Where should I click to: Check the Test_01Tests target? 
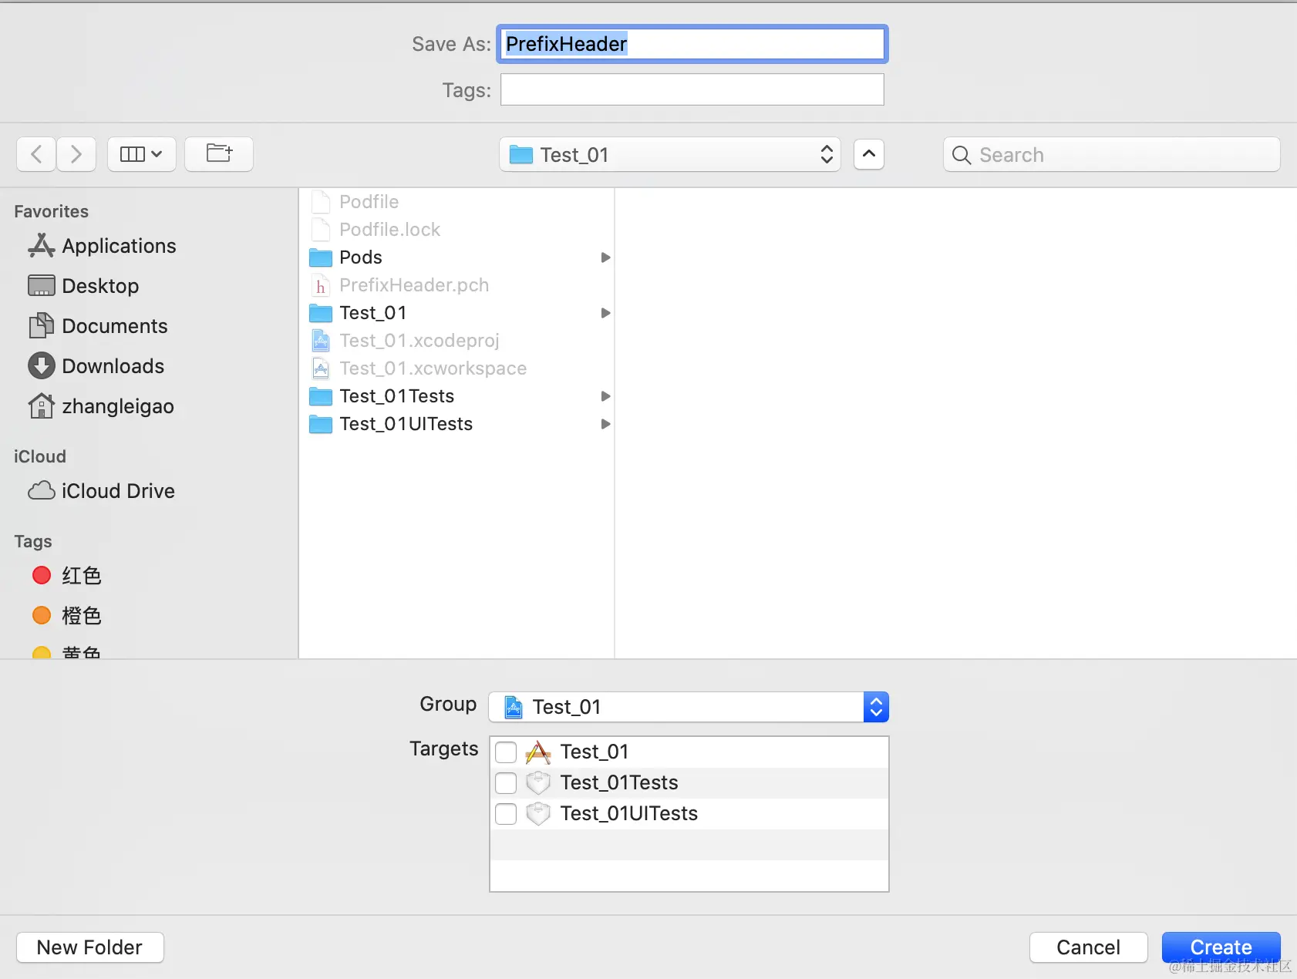pos(506,782)
